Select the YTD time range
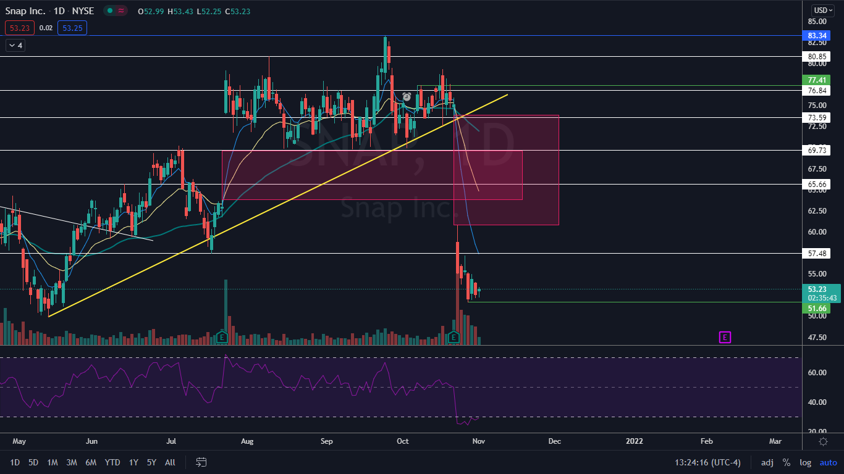This screenshot has width=844, height=474. [x=112, y=462]
